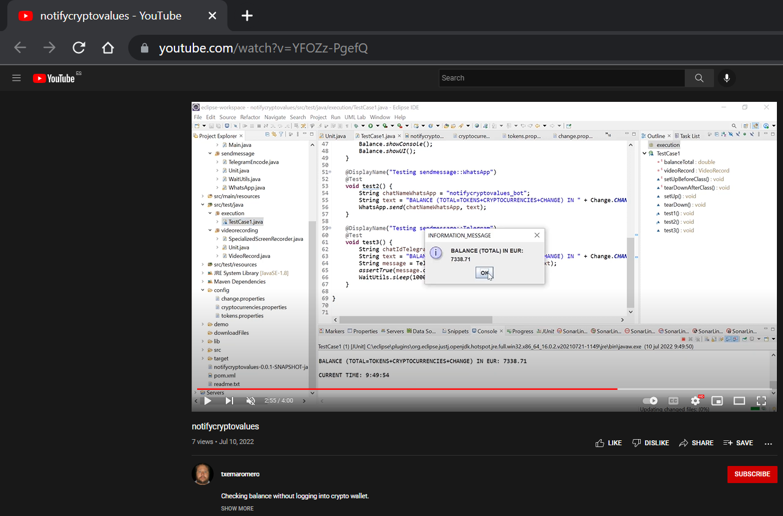Dislike the video
The height and width of the screenshot is (516, 783).
(651, 443)
